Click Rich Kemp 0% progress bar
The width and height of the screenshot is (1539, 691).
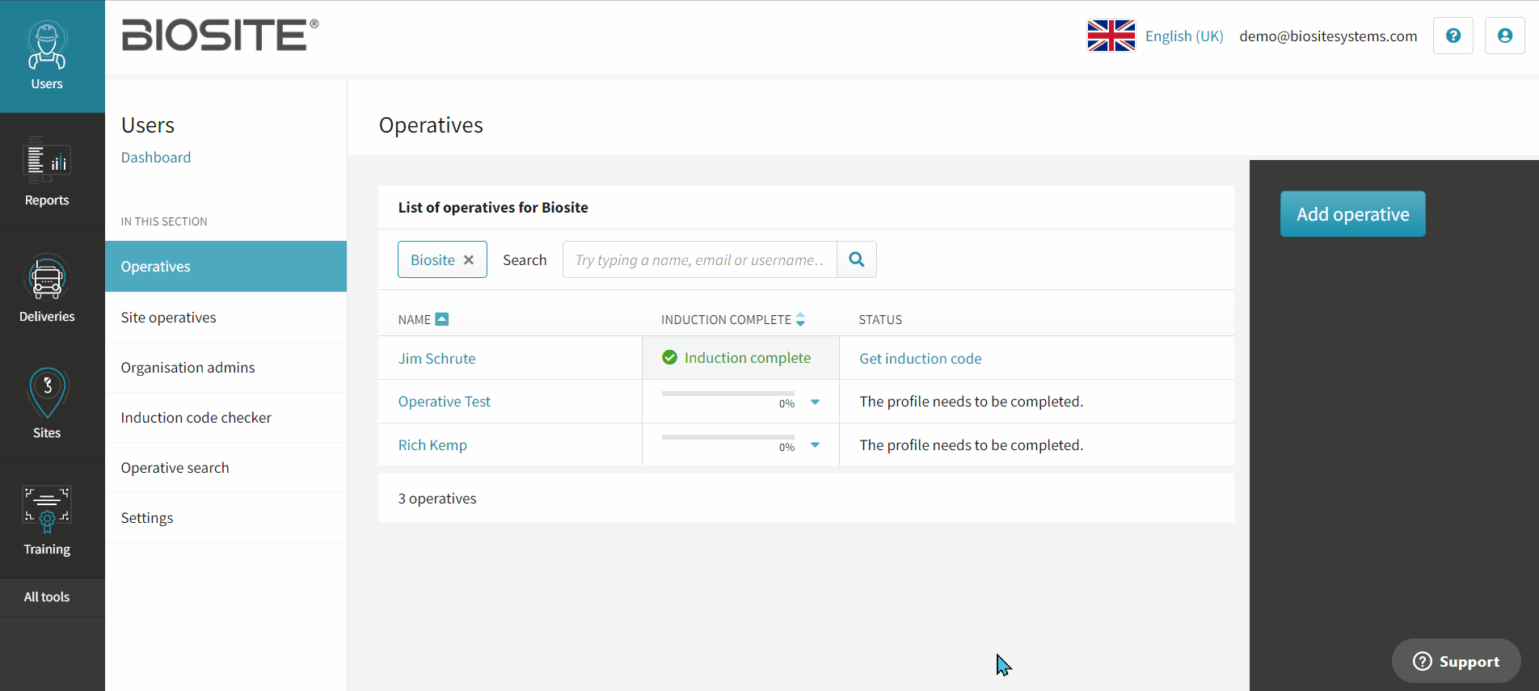[728, 437]
